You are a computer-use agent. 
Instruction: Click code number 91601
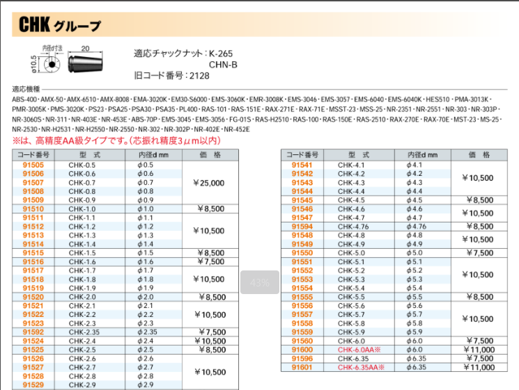pos(302,368)
